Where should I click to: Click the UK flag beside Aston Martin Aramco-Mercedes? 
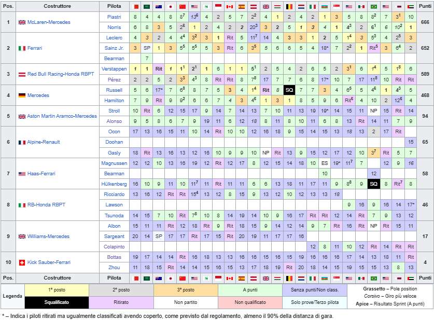(22, 116)
